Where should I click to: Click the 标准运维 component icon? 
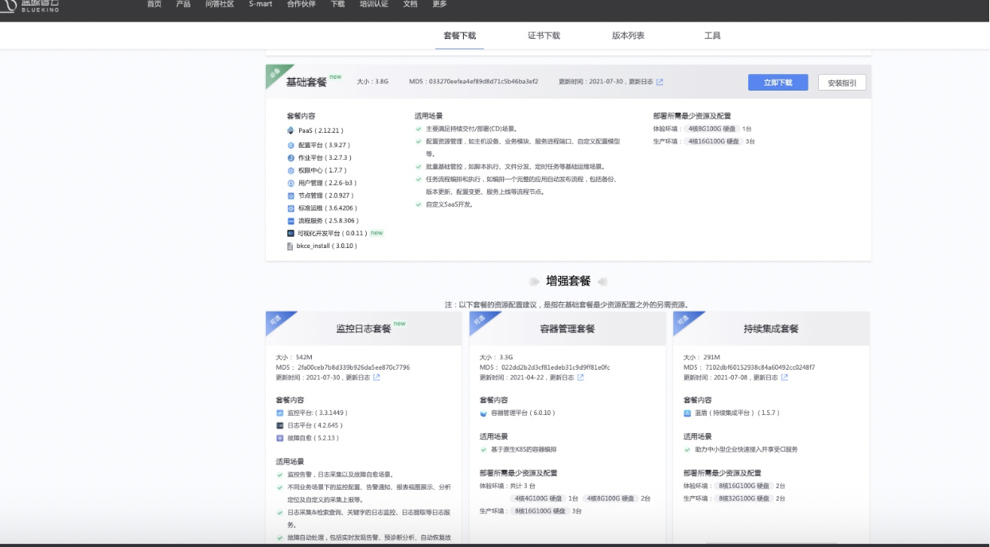click(290, 208)
